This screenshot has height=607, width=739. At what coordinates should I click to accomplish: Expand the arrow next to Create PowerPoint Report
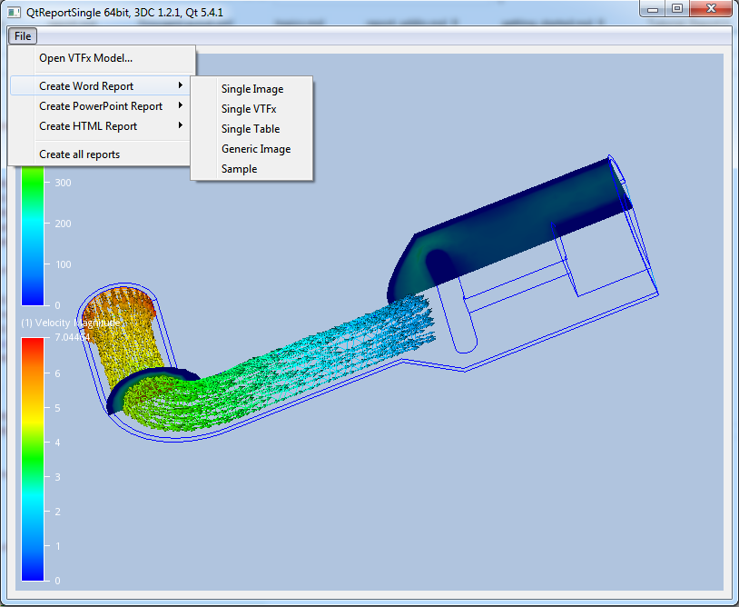(182, 106)
